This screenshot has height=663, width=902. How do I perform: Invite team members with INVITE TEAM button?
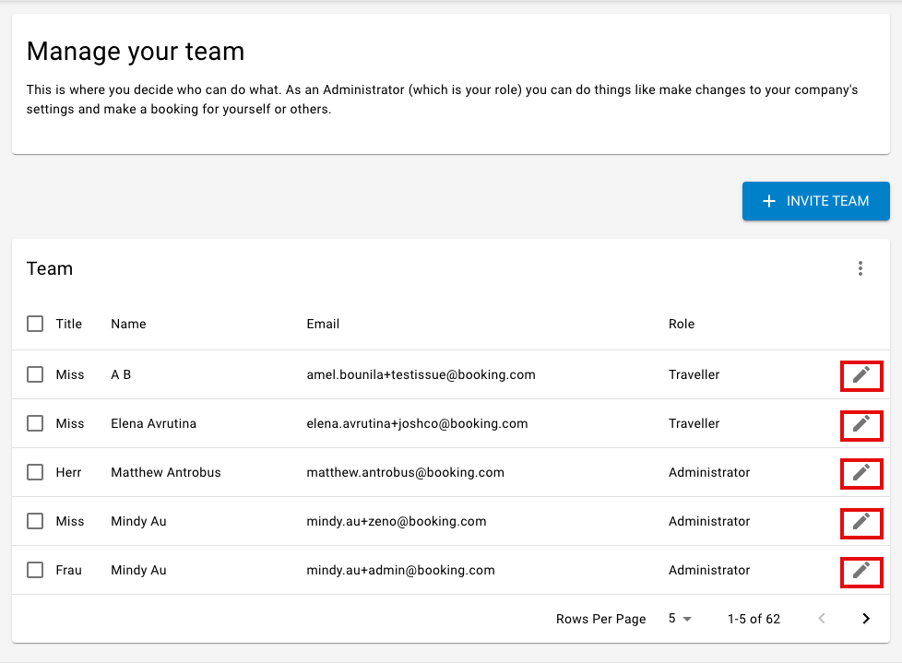pyautogui.click(x=815, y=201)
